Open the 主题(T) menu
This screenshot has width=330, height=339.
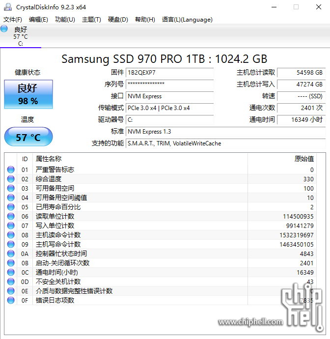91,20
